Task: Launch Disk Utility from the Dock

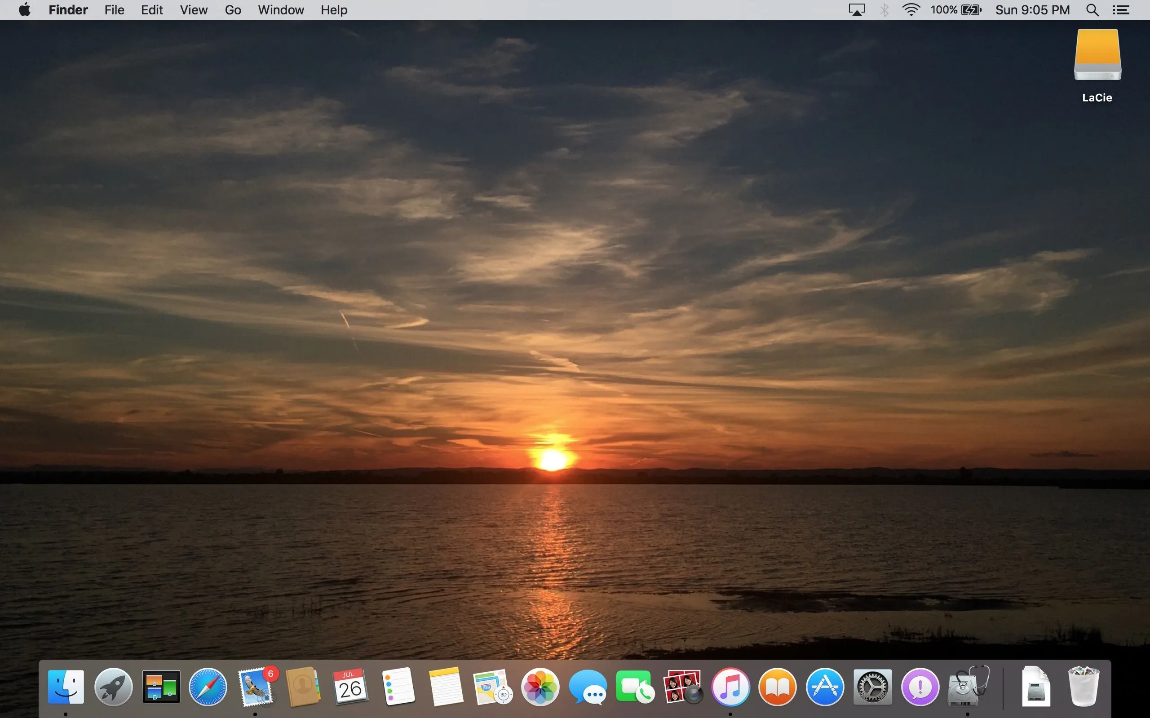Action: 968,687
